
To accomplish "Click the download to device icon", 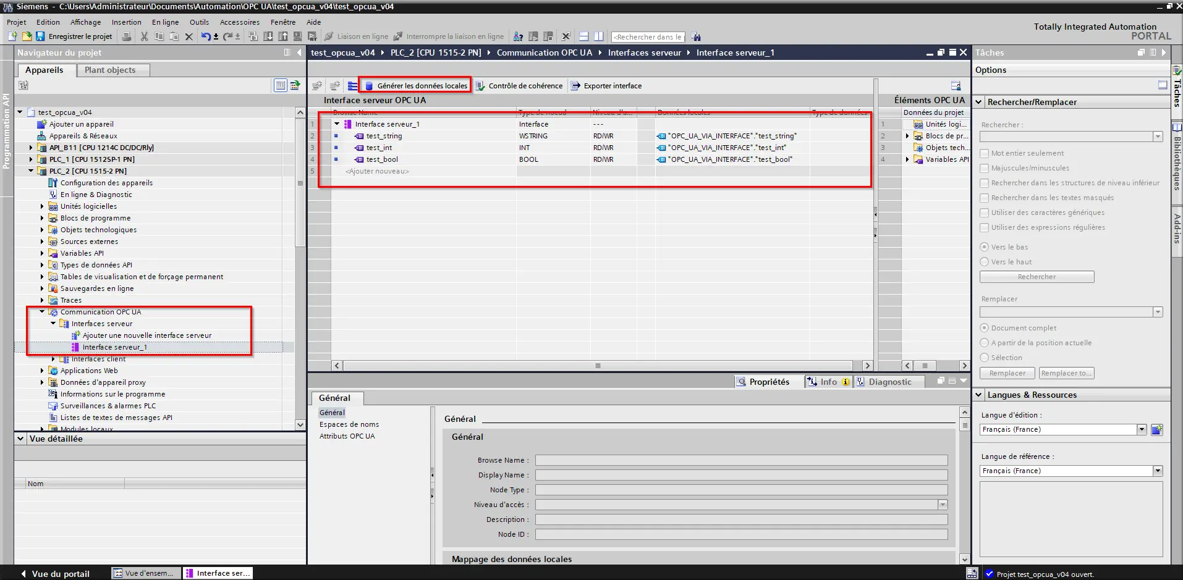I will click(x=268, y=36).
